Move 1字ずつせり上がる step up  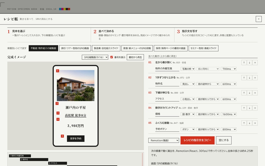click(244, 78)
